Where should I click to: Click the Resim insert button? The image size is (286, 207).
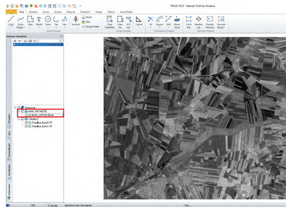87,17
